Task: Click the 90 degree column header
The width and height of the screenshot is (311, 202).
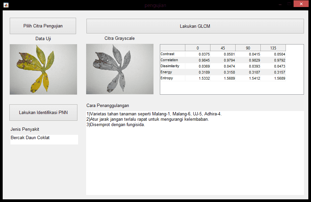Action: tap(248, 48)
